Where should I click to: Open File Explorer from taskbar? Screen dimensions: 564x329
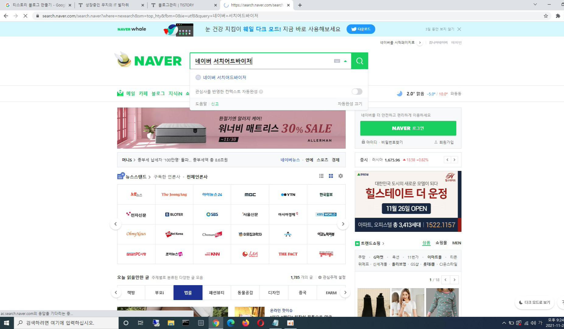pyautogui.click(x=171, y=323)
